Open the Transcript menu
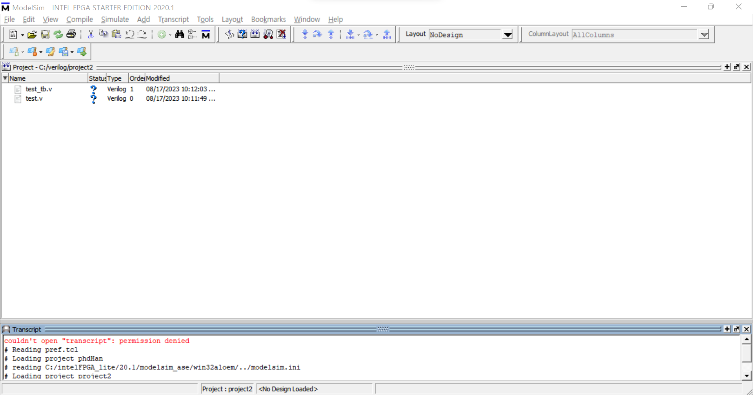753x395 pixels. click(173, 19)
